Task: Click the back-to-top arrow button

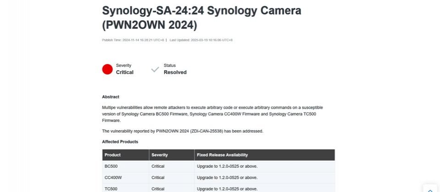Action: pos(430,189)
